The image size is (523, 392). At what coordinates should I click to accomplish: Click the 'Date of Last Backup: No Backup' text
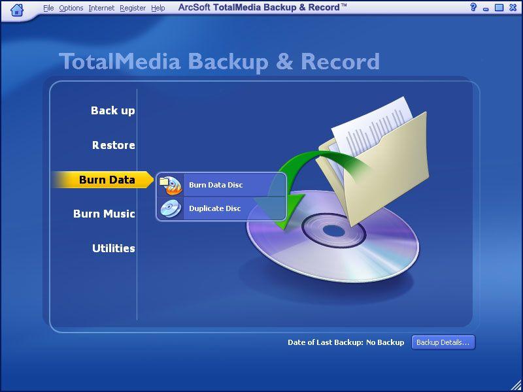(346, 342)
